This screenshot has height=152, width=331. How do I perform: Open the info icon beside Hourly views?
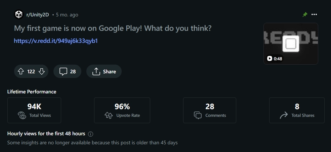90,134
